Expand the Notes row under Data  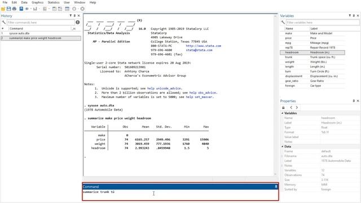(x=282, y=165)
